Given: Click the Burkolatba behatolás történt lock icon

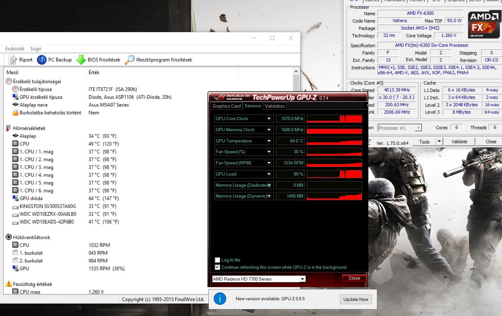Looking at the screenshot, I should point(15,113).
